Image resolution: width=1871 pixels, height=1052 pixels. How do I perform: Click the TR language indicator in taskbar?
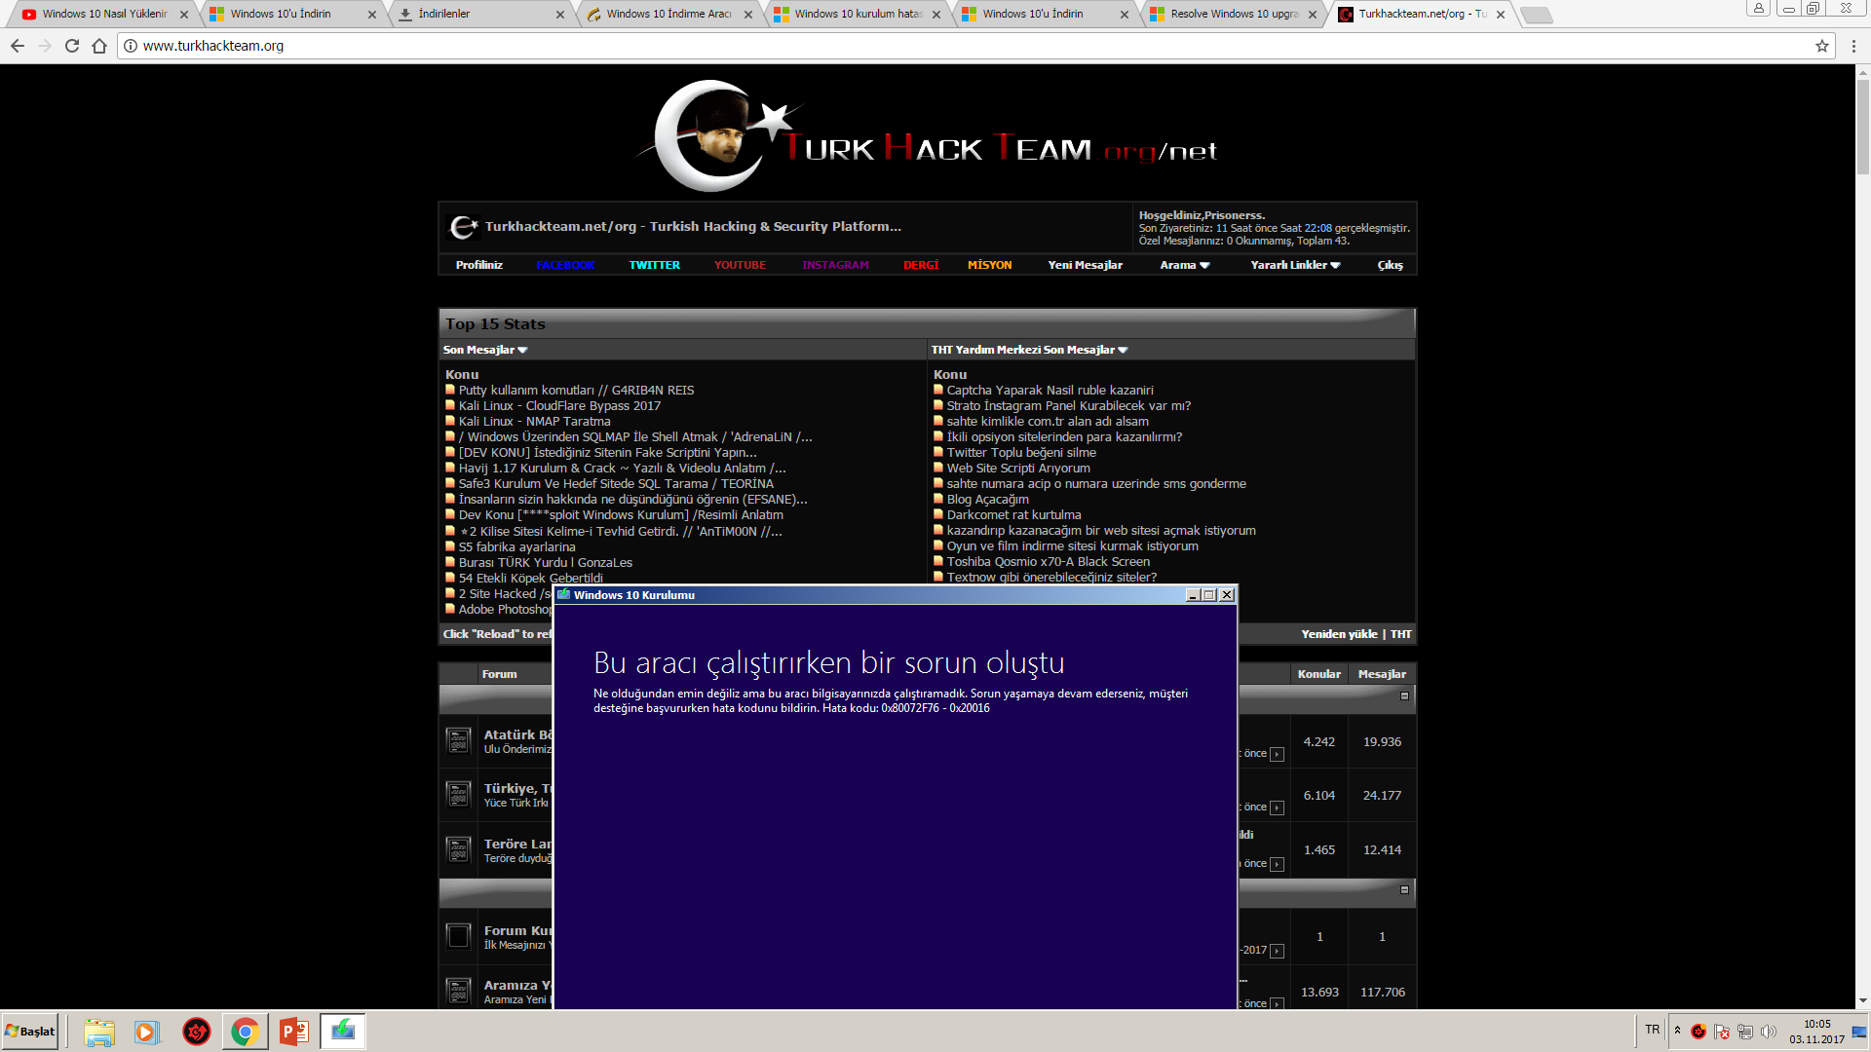pyautogui.click(x=1652, y=1030)
